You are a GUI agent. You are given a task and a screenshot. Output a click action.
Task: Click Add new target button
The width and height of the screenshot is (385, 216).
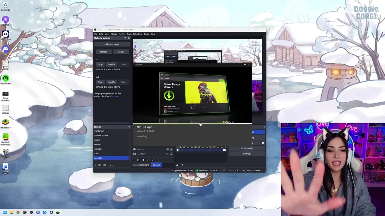112,44
